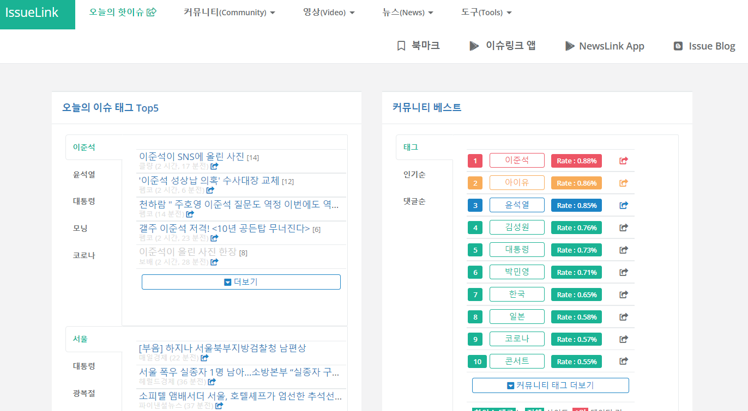The height and width of the screenshot is (411, 748).
Task: Click the bookmark icon beside 북마크
Action: [x=401, y=46]
